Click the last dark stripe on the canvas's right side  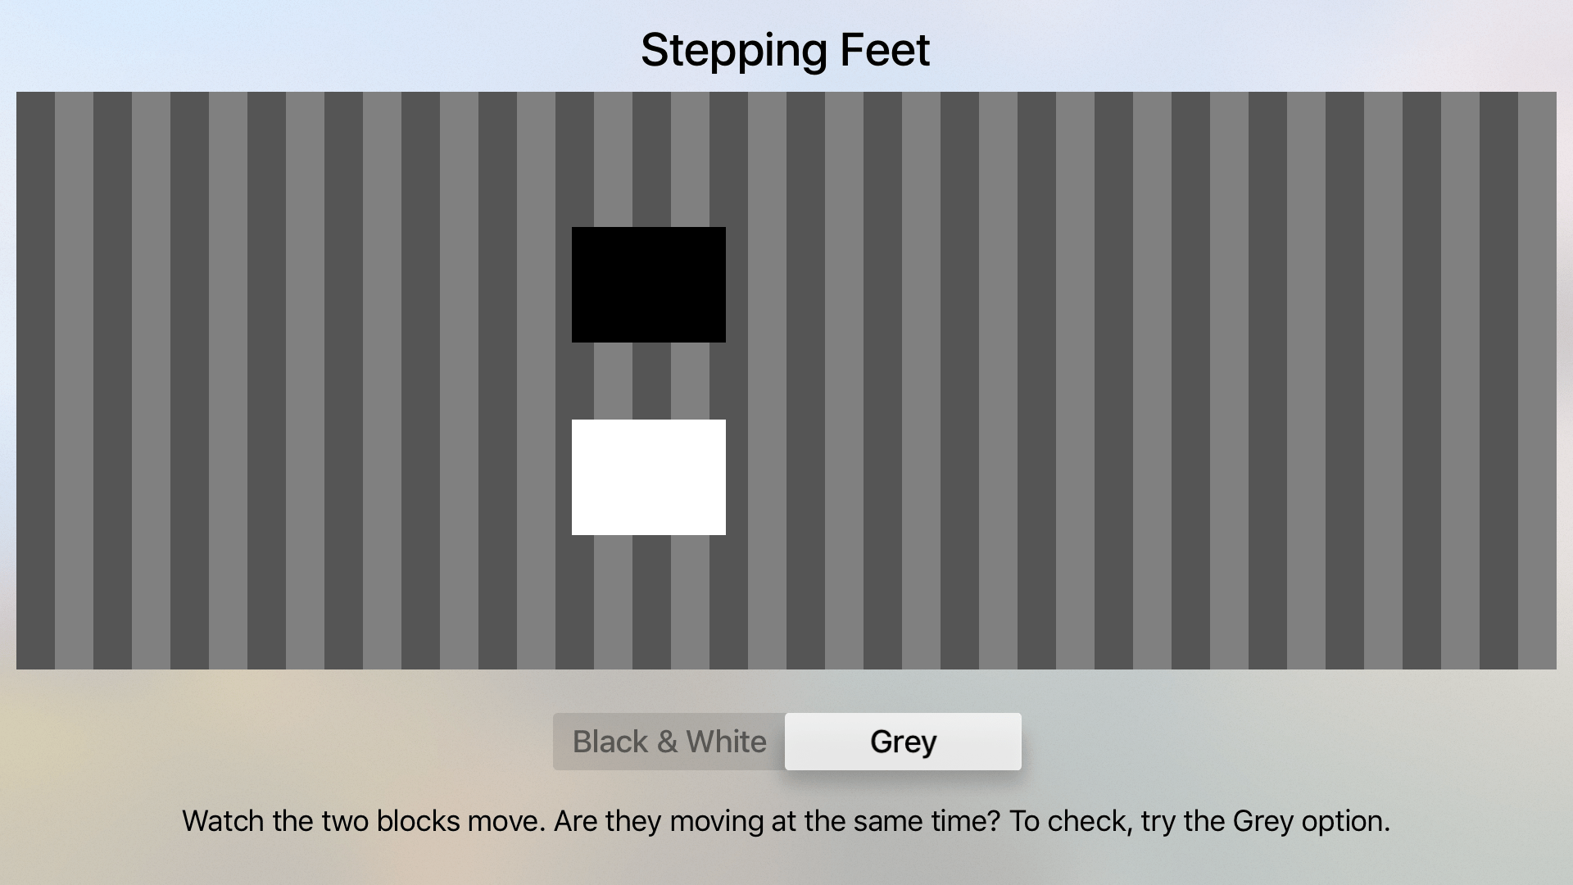pos(1498,380)
